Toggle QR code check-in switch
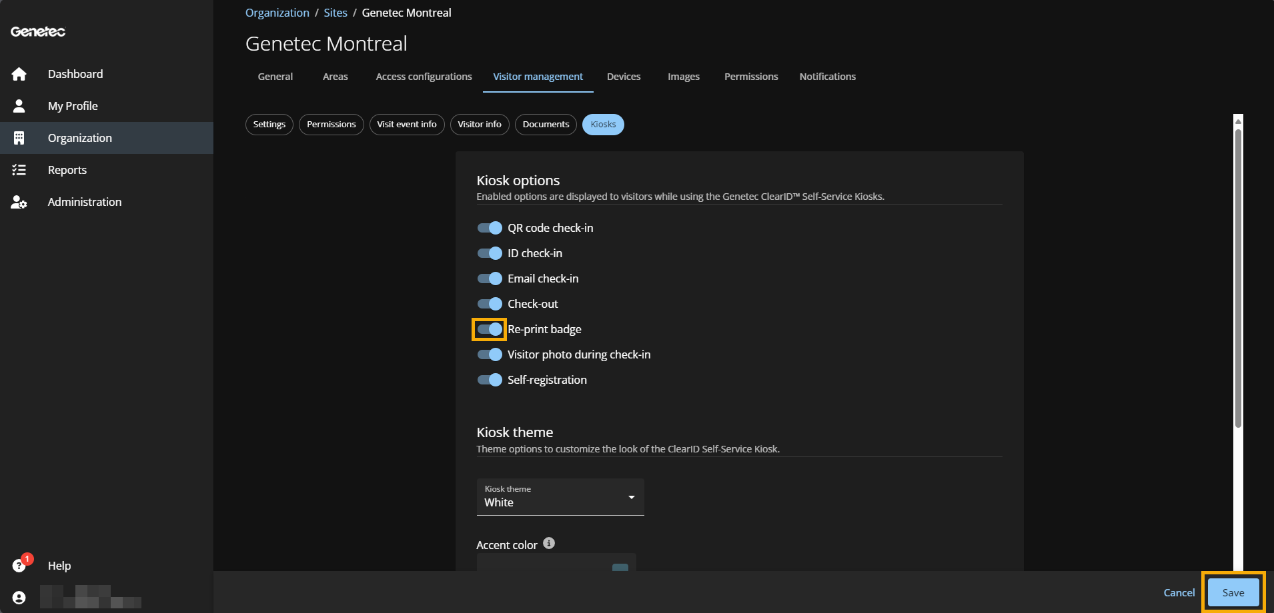Image resolution: width=1274 pixels, height=613 pixels. tap(490, 228)
